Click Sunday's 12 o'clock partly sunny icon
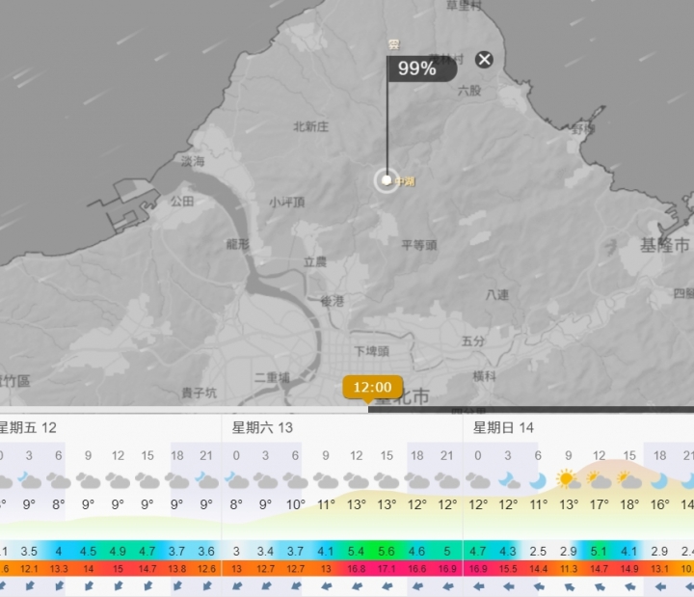The height and width of the screenshot is (597, 694). coord(599,480)
